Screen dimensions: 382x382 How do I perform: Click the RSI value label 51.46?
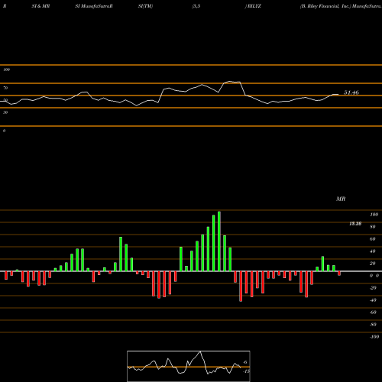(351, 92)
